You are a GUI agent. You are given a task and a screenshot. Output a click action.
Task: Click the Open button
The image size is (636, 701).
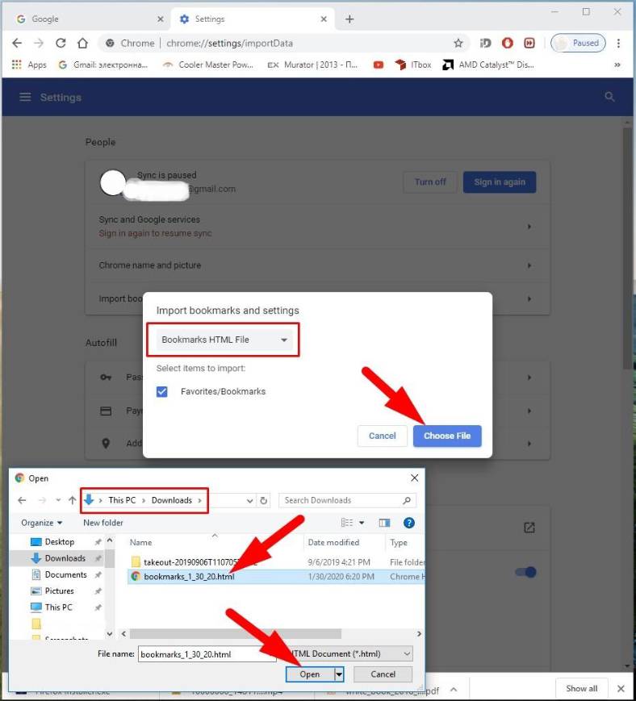(x=309, y=674)
